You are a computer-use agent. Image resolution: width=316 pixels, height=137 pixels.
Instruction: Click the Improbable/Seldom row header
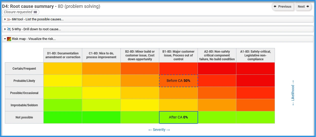(24, 105)
